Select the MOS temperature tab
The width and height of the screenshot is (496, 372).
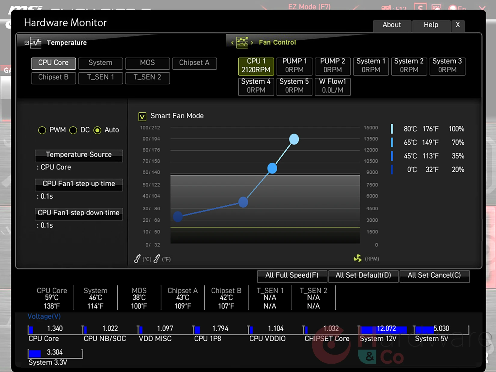pos(147,63)
